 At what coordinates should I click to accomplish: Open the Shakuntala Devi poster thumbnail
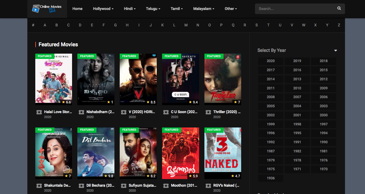point(54,153)
